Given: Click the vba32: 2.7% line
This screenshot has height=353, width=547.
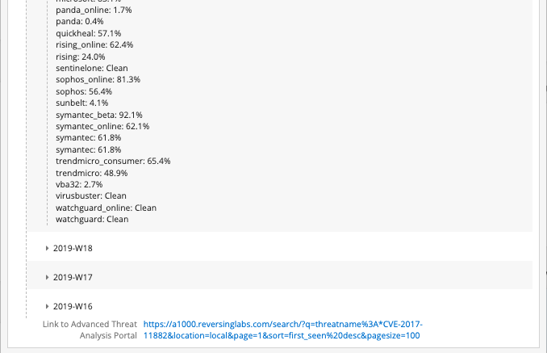Looking at the screenshot, I should (79, 184).
